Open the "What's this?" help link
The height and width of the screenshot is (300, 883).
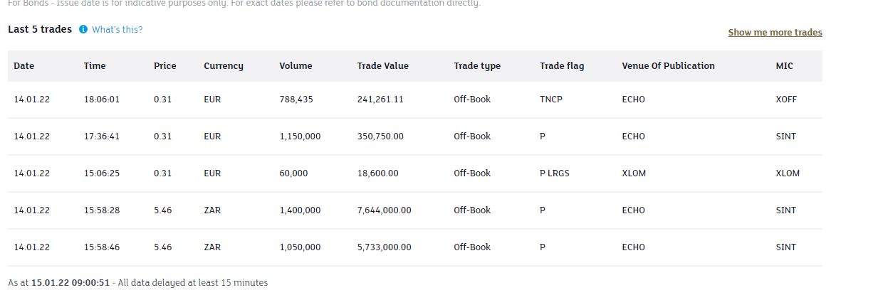pyautogui.click(x=117, y=30)
